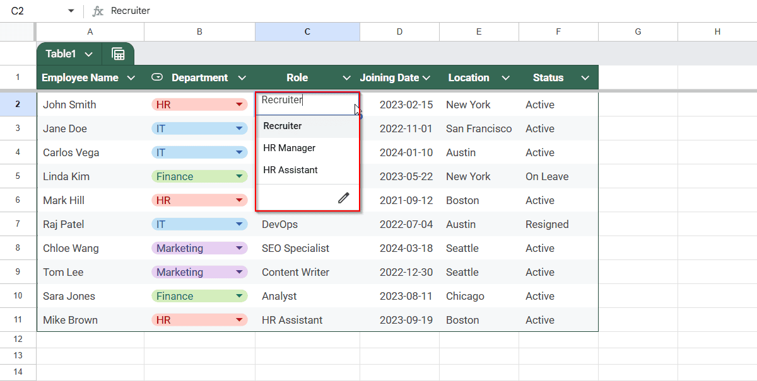Viewport: 757px width, 381px height.
Task: Open the Joining Date column header chevron
Action: click(426, 78)
